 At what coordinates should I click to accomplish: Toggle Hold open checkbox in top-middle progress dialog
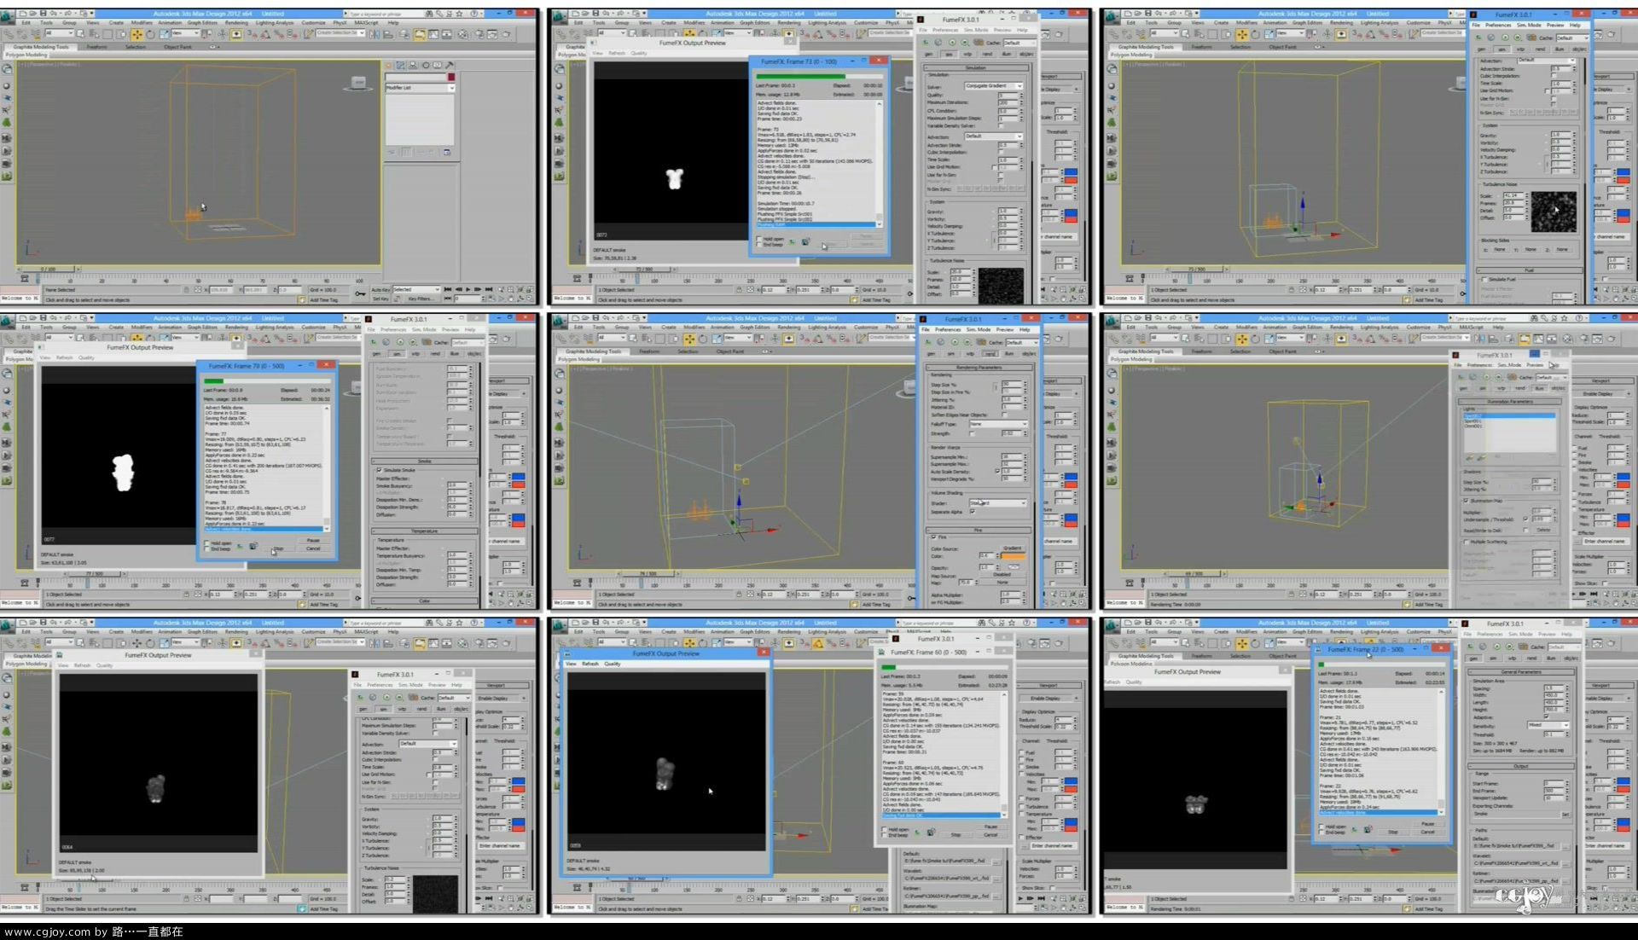(x=759, y=239)
